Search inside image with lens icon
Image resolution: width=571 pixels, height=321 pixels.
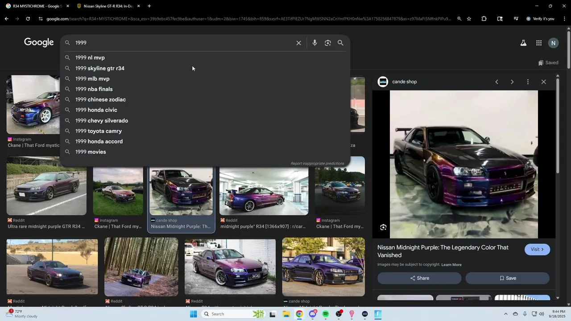tap(383, 227)
